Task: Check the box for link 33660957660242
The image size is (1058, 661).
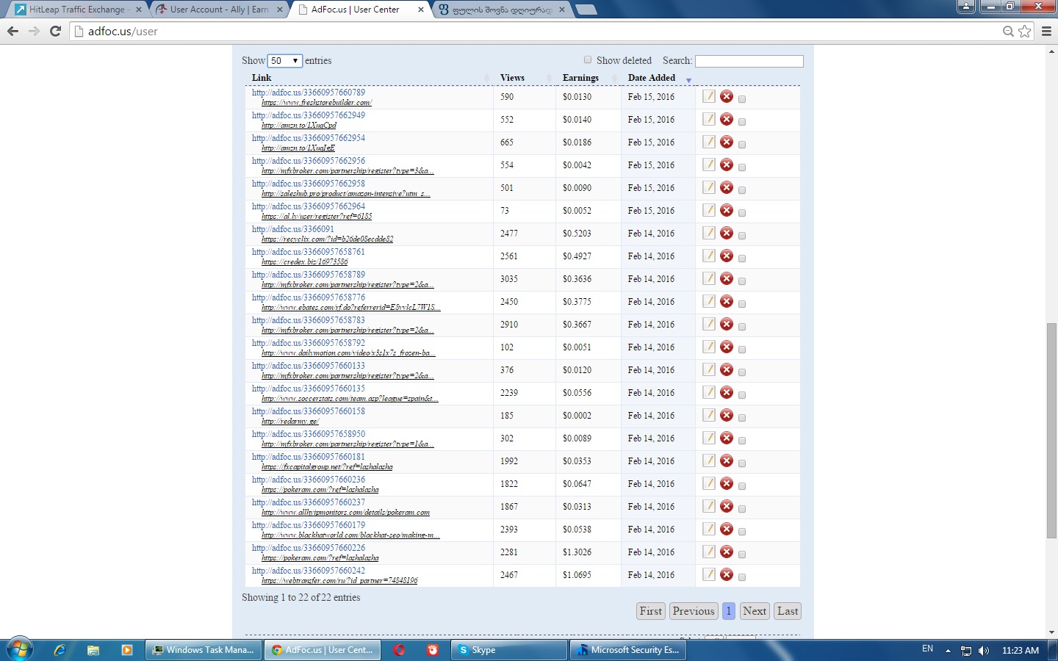Action: 742,577
